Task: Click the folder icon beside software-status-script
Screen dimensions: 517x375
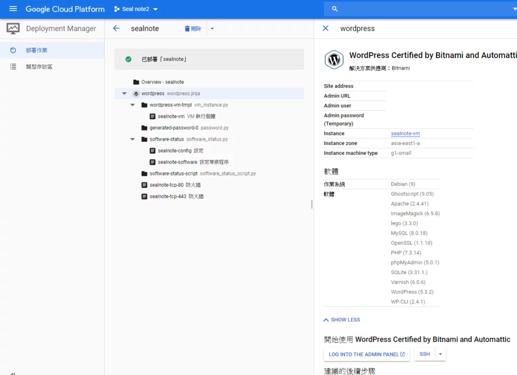Action: click(x=144, y=173)
